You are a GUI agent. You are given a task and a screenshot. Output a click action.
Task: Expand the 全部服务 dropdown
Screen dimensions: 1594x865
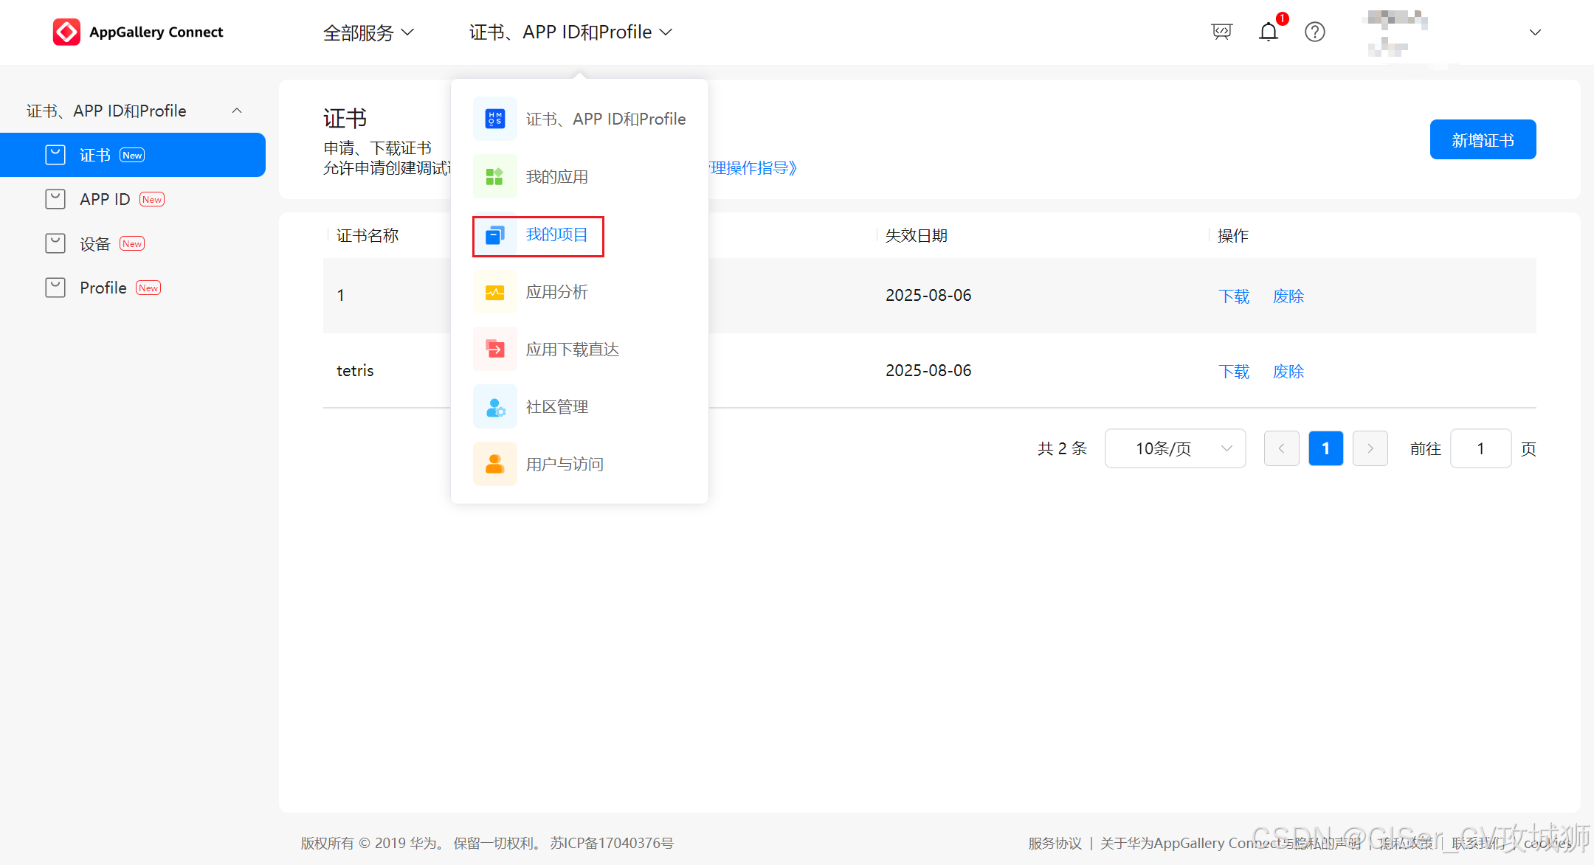[368, 32]
